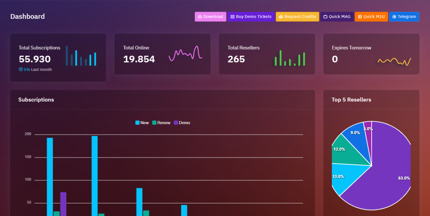Click the green Total Resellers bar sparkline

coord(290,59)
